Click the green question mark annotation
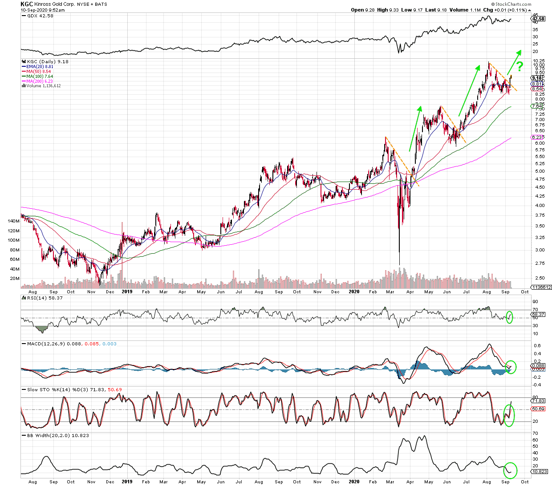Viewport: 552px width, 486px height. pos(520,67)
